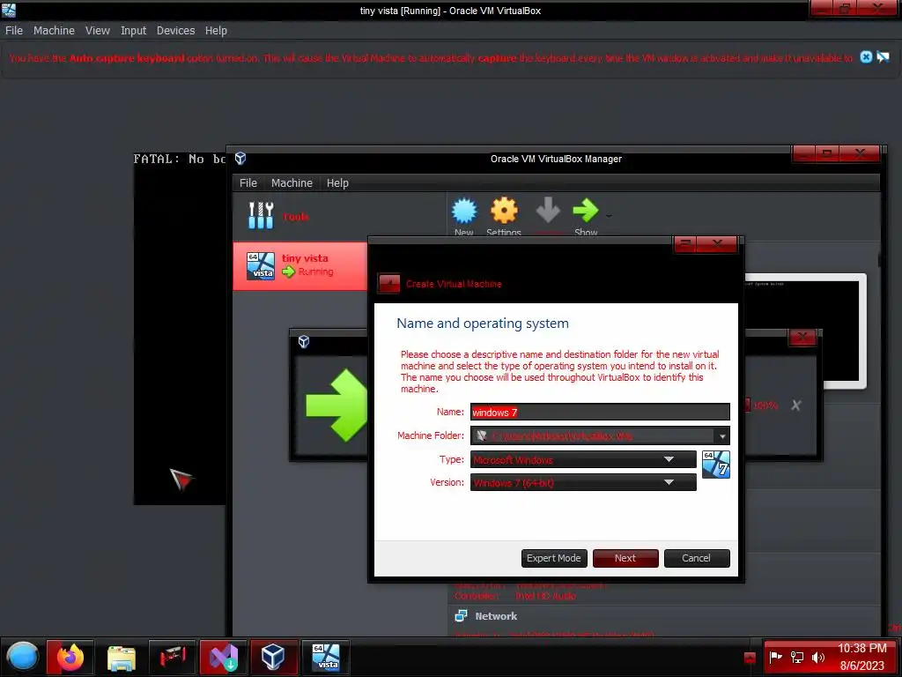Dismiss the Auto capture keyboard notification

pyautogui.click(x=866, y=57)
